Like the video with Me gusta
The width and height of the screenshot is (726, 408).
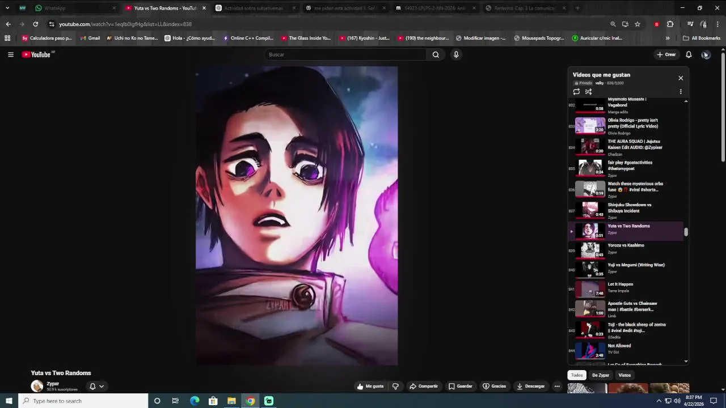(x=370, y=386)
